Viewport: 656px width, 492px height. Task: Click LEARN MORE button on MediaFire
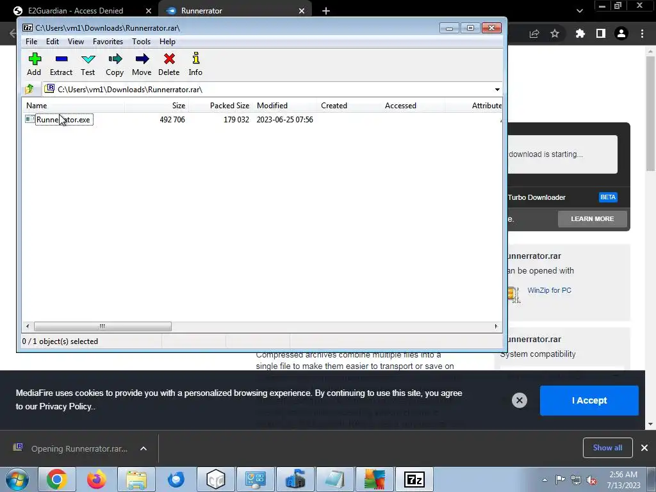(x=593, y=219)
